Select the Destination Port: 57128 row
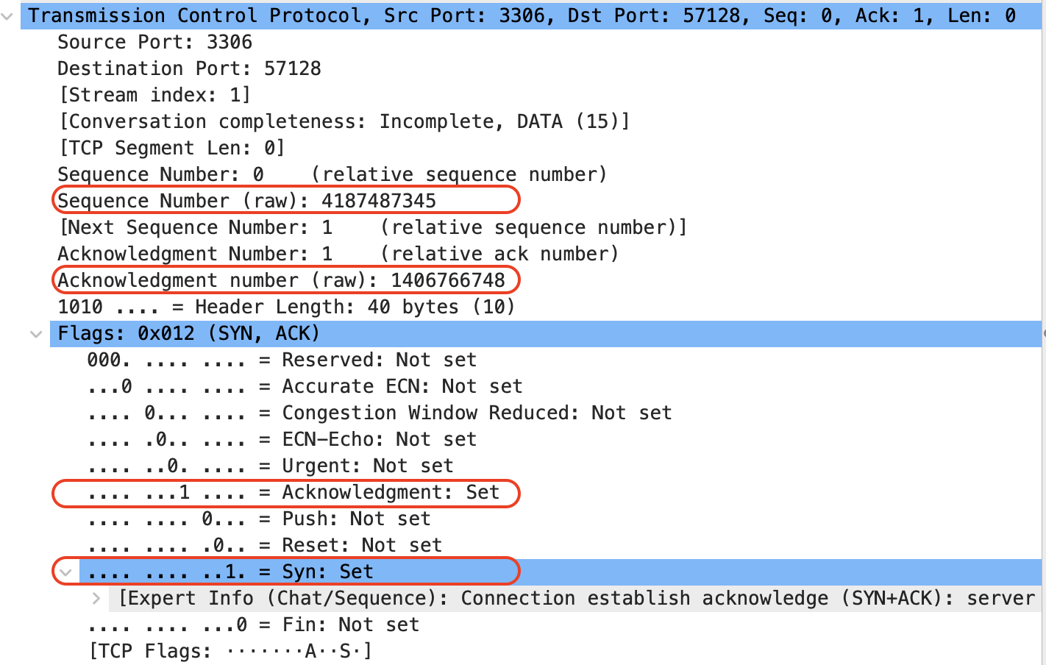 click(x=189, y=68)
